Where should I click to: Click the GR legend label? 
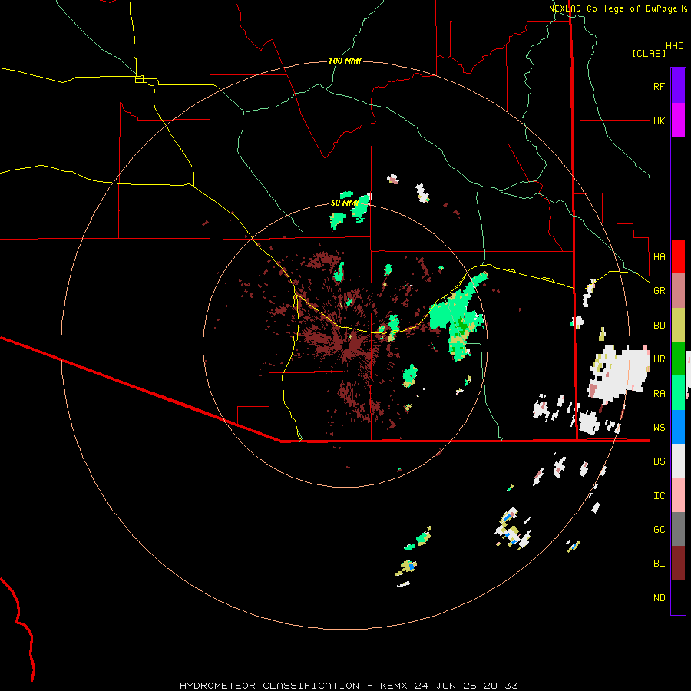pos(659,291)
